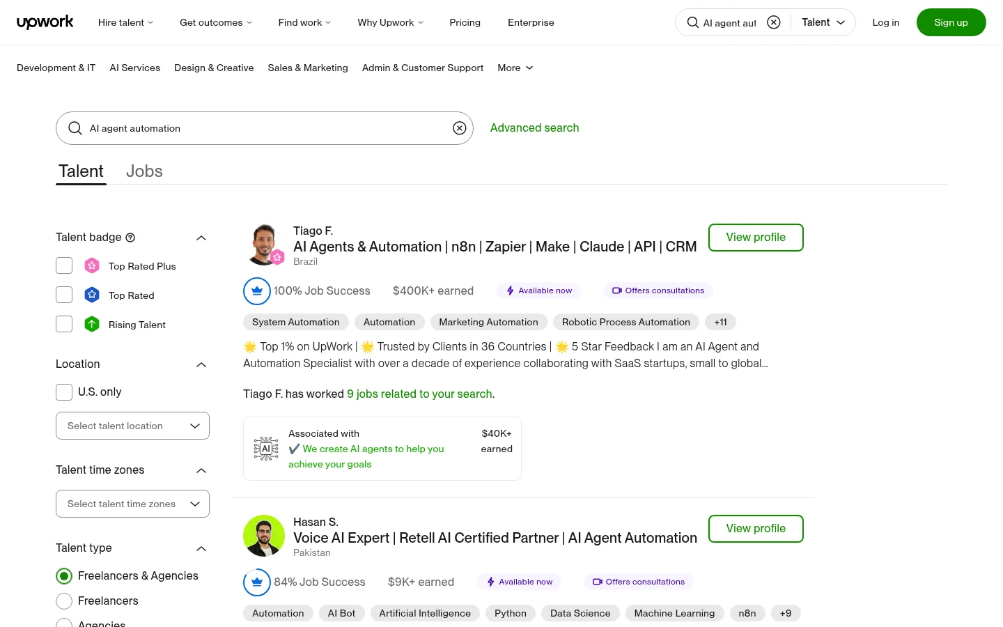Clear the header search field with its X icon

pos(773,22)
